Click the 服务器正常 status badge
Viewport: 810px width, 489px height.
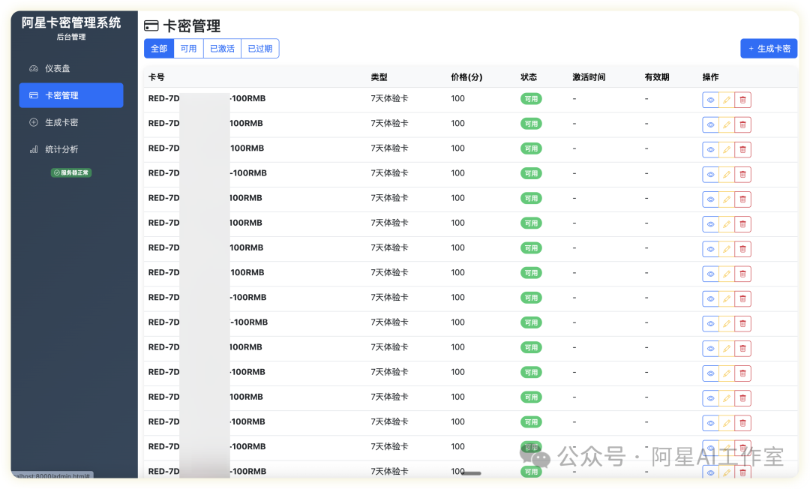coord(71,172)
